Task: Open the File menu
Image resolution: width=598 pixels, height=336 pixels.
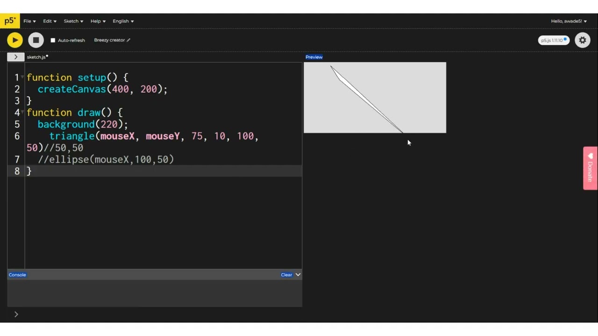Action: click(x=29, y=21)
